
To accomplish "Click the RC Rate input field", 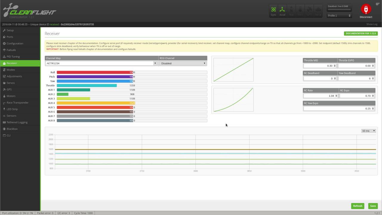I will click(x=321, y=96).
